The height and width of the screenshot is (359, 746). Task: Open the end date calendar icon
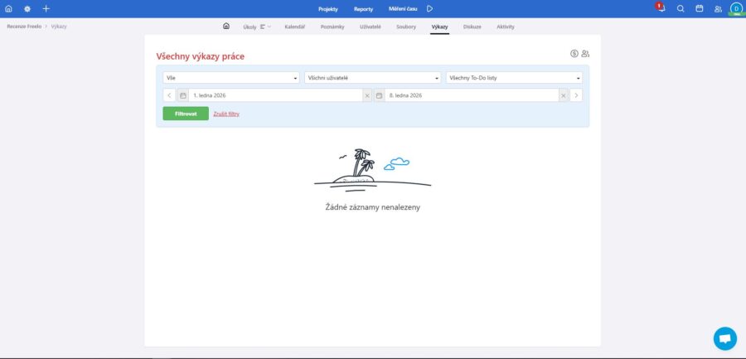pos(379,95)
